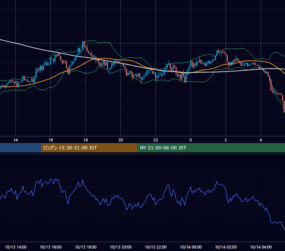
Task: Click the 10/13 16:00 date label
Action: (51, 247)
